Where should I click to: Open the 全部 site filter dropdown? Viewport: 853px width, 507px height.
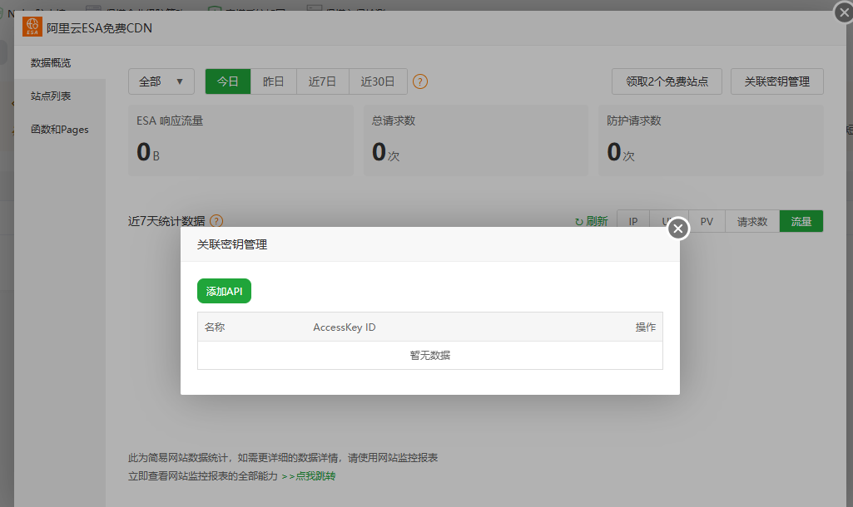[x=161, y=81]
